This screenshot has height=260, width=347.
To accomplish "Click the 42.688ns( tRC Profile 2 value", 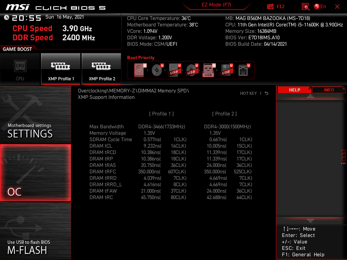I will (217, 197).
